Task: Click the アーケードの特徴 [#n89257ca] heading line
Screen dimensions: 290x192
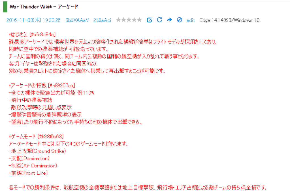Action: [42, 85]
